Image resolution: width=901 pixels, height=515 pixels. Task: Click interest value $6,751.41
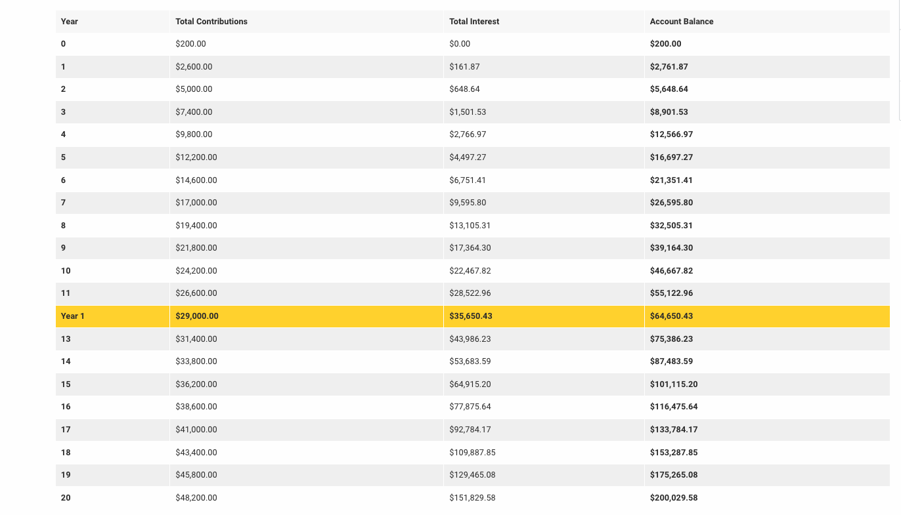(x=468, y=180)
